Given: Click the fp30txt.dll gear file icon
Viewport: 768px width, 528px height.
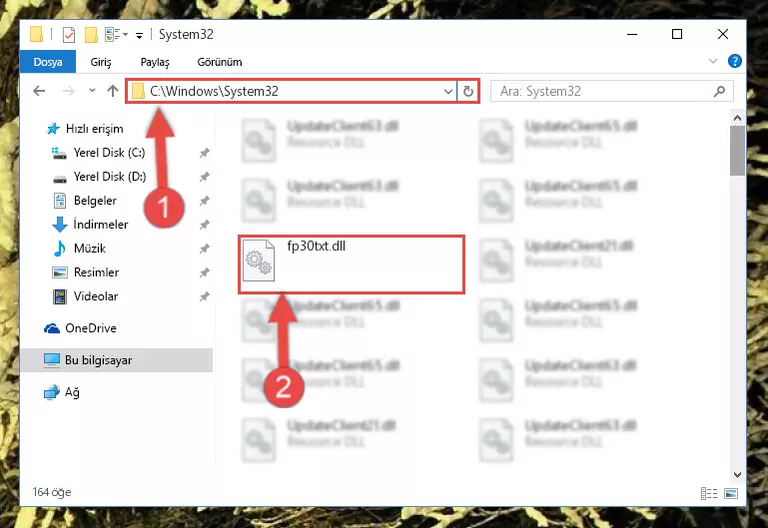Looking at the screenshot, I should coord(259,261).
